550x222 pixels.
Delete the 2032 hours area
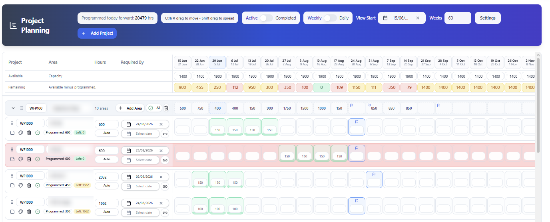(x=29, y=185)
